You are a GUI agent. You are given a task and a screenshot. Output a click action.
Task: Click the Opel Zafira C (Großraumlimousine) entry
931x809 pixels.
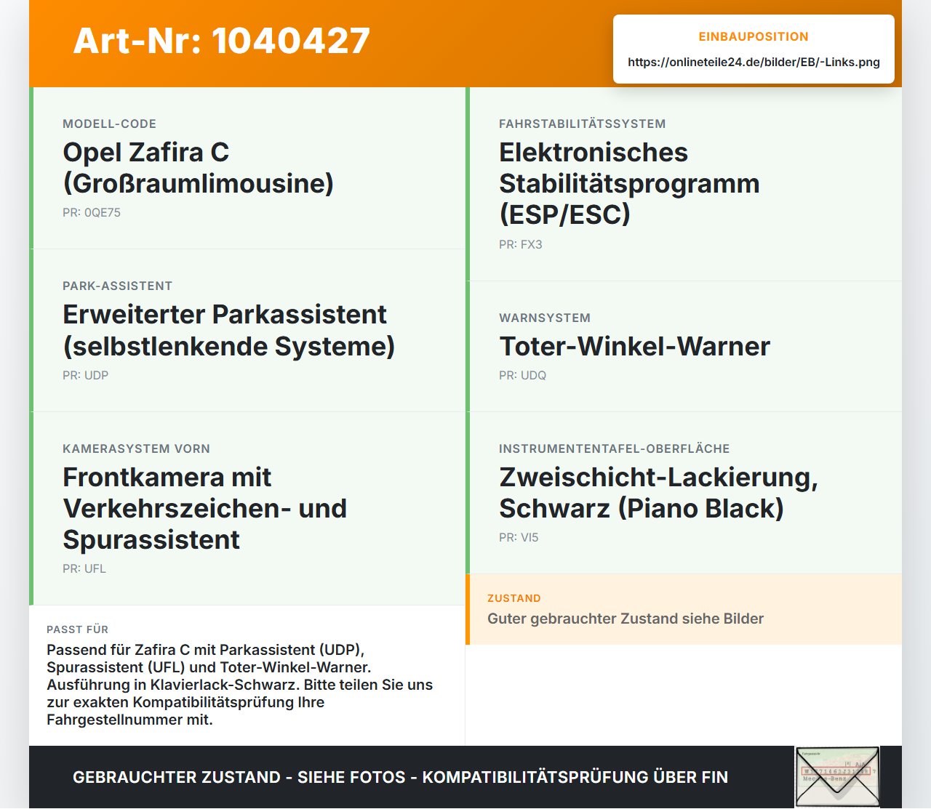coord(198,168)
